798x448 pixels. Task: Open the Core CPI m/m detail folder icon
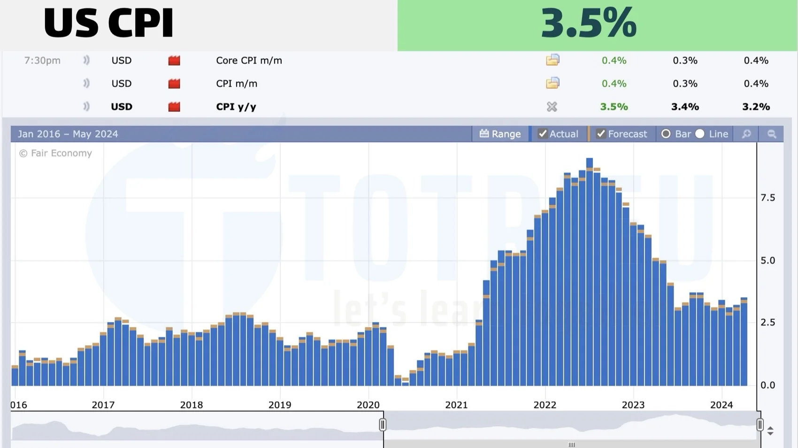(552, 60)
